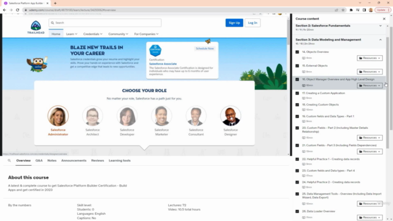Switch to the Learning tools tab
Viewport: 393px width, 221px height.
tap(120, 161)
